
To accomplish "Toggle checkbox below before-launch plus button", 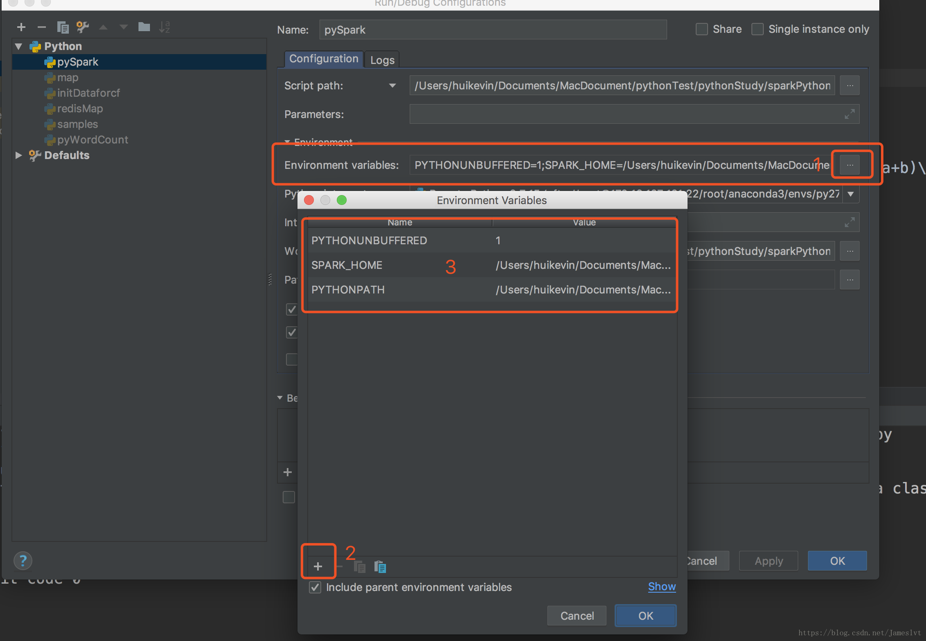I will pos(289,497).
